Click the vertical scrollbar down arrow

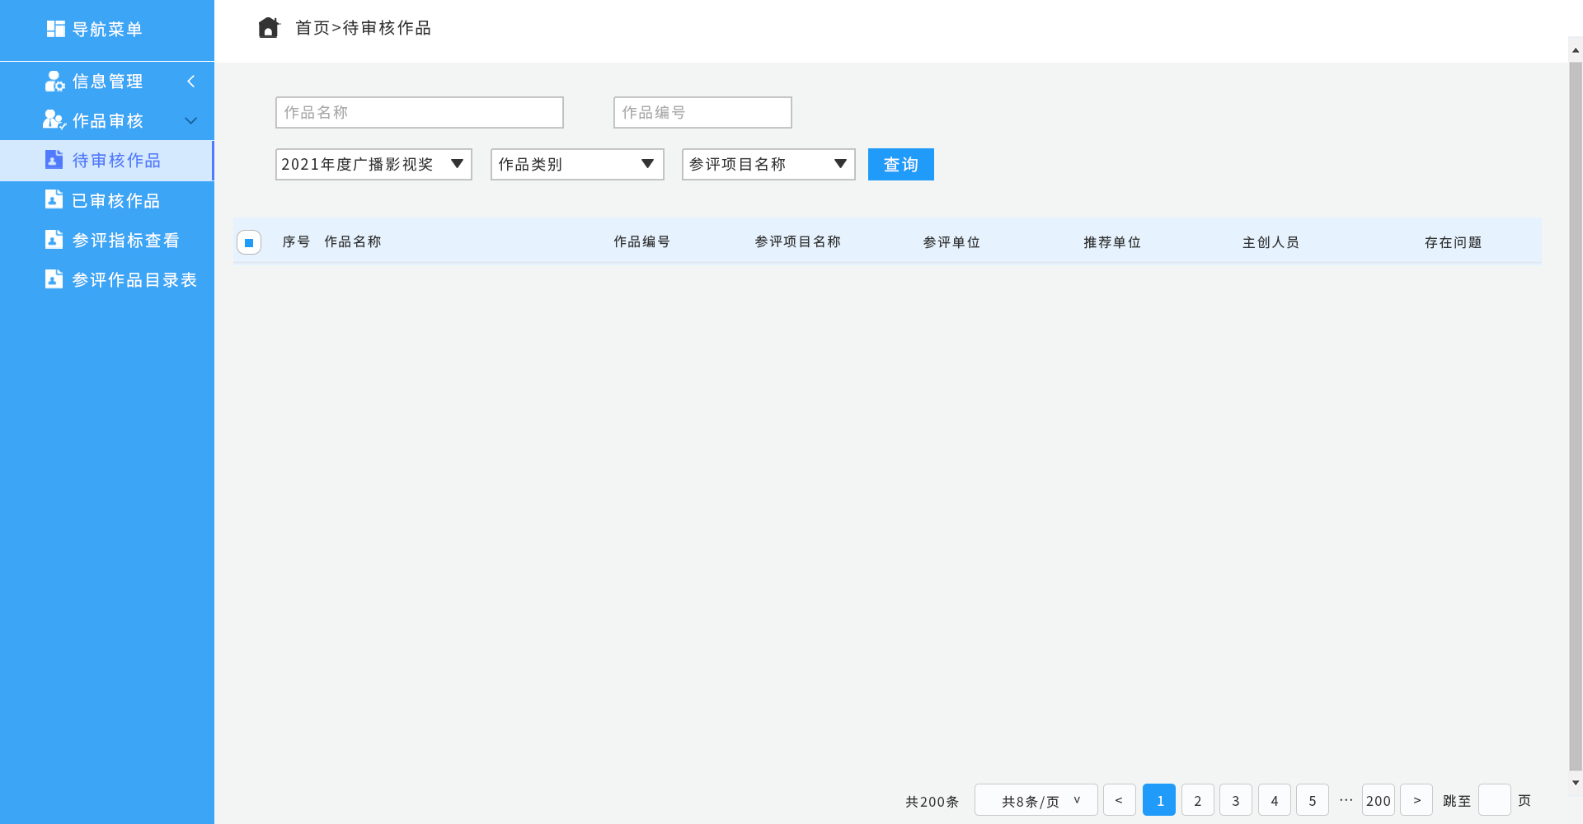pyautogui.click(x=1576, y=783)
